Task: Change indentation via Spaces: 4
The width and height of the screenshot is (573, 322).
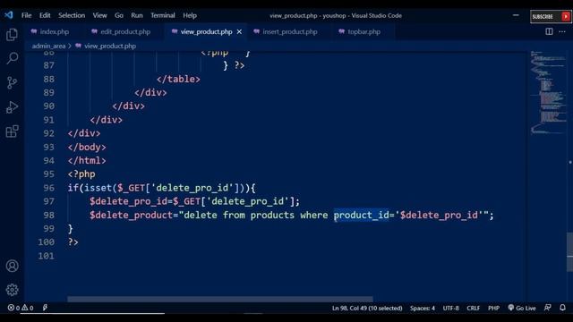Action: pos(422,308)
